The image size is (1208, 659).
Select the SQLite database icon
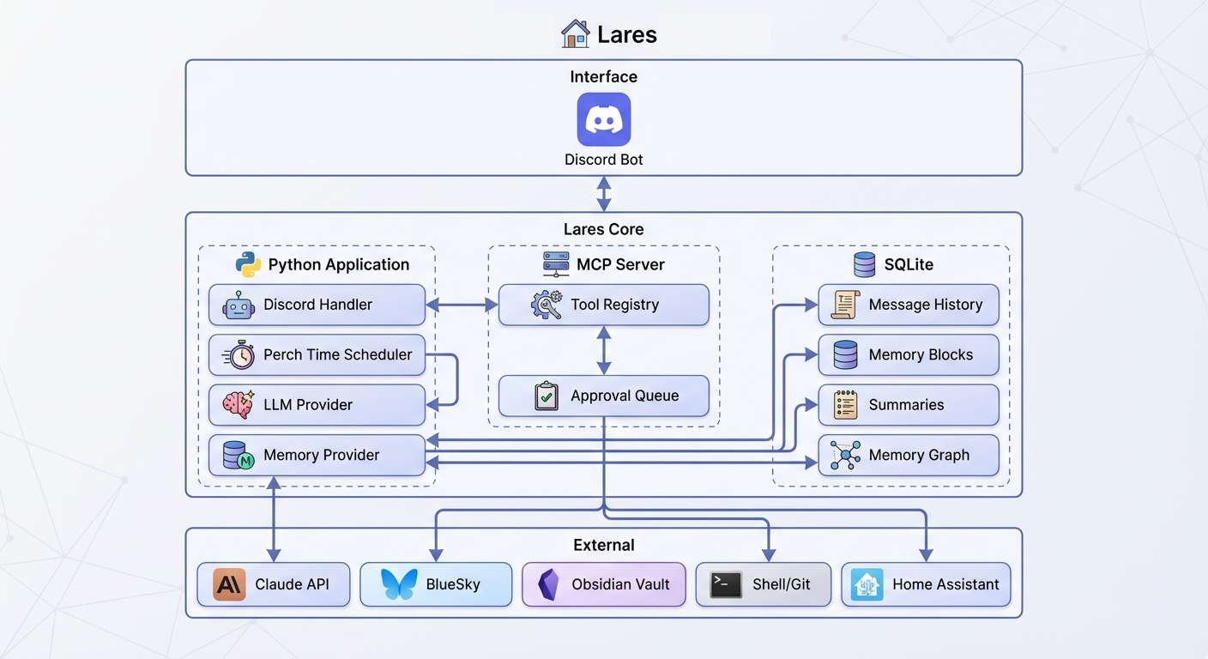(x=863, y=264)
